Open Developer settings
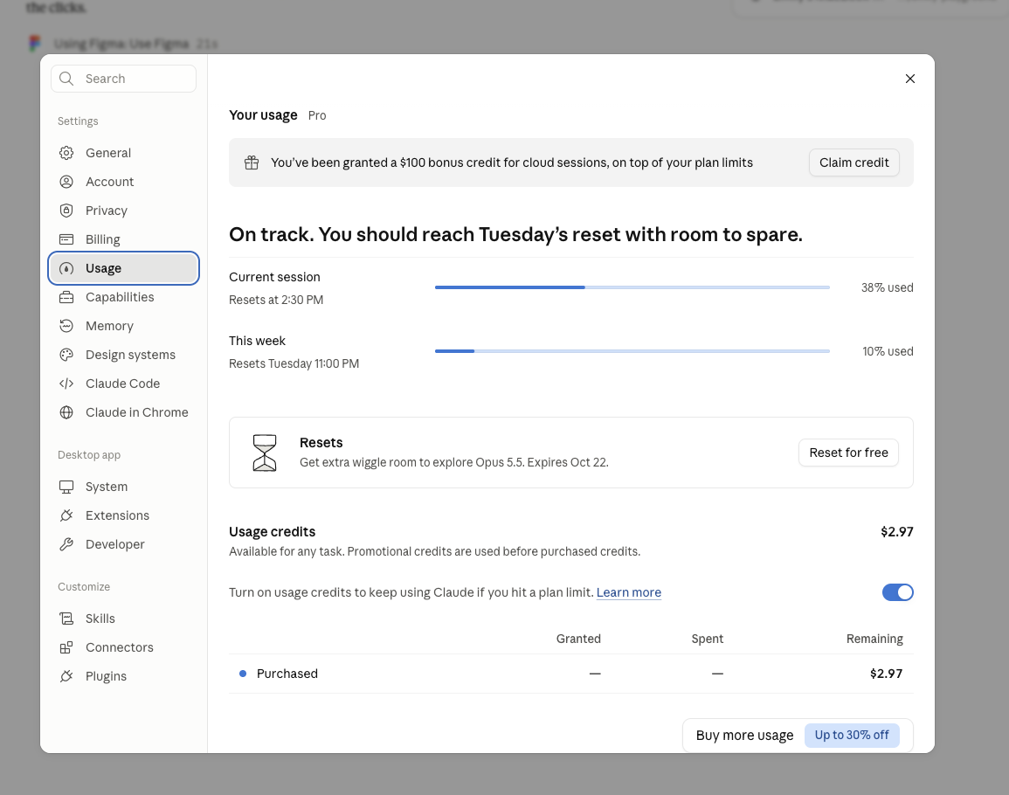 [x=123, y=544]
